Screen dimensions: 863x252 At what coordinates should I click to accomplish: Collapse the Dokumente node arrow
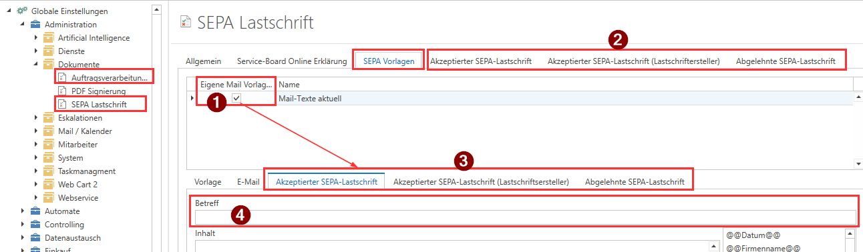pyautogui.click(x=36, y=65)
